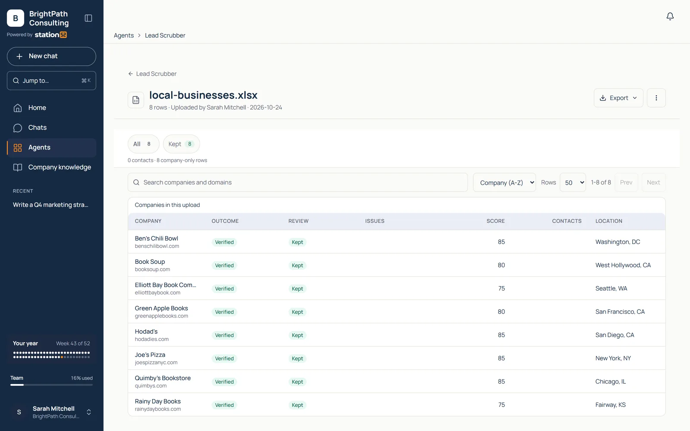Click the REVIEW column header

[298, 221]
